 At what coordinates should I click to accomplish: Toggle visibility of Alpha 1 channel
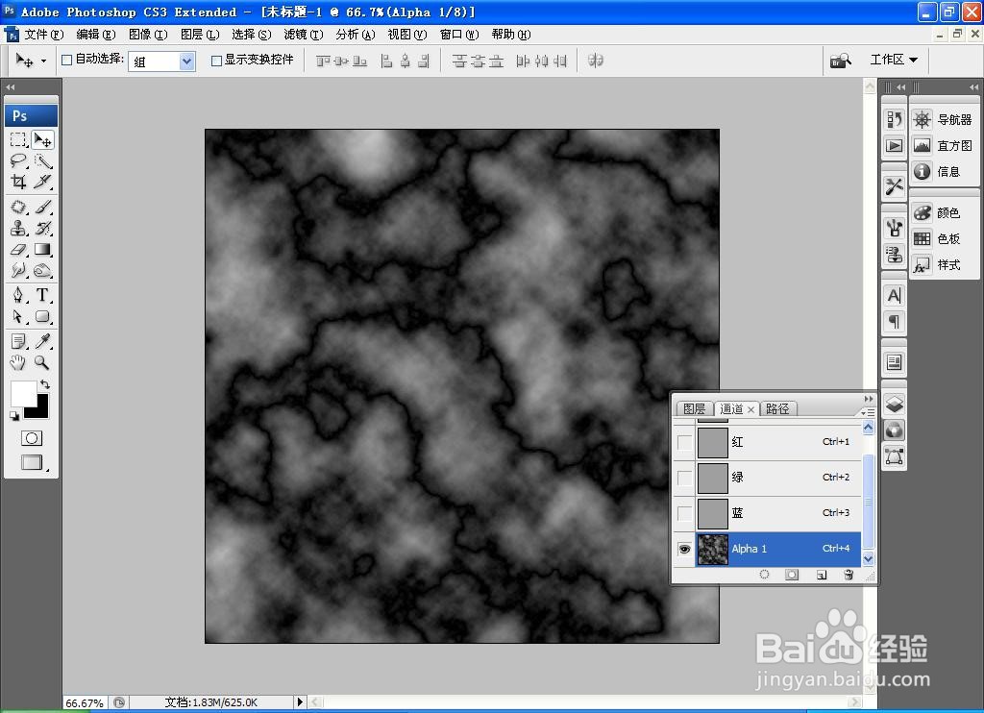coord(684,550)
